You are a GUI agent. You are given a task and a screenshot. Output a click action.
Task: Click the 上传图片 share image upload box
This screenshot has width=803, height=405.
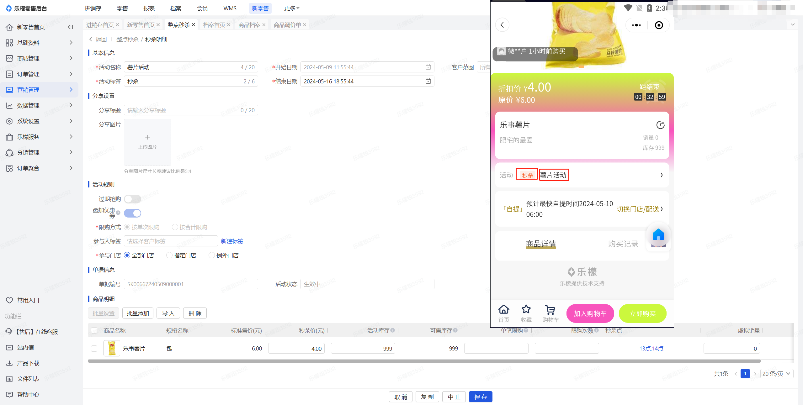147,142
